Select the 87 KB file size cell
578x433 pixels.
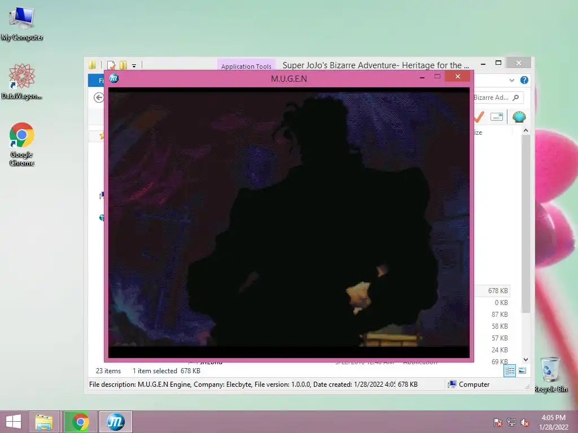pos(500,315)
